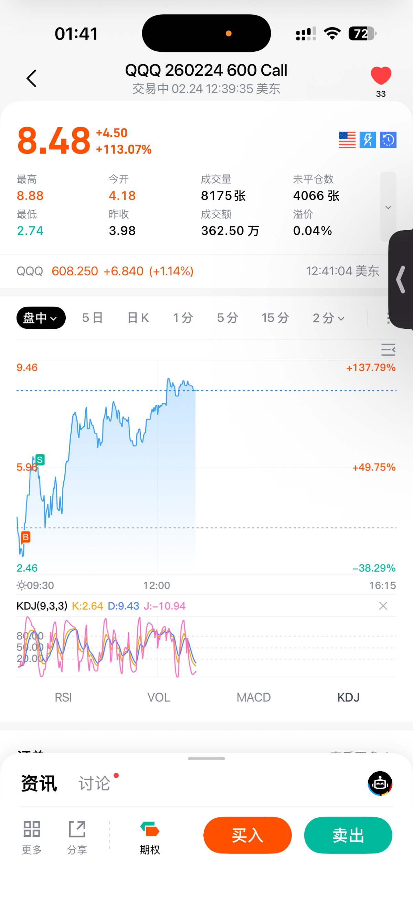Tap the blue clock history icon
The image size is (413, 899).
coord(388,140)
